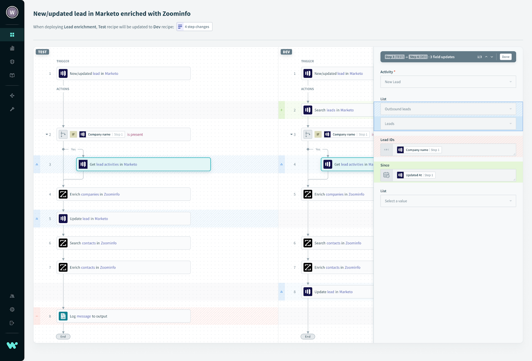Select TEST step Get lead activities in Marketo
This screenshot has width=532, height=361.
click(143, 164)
